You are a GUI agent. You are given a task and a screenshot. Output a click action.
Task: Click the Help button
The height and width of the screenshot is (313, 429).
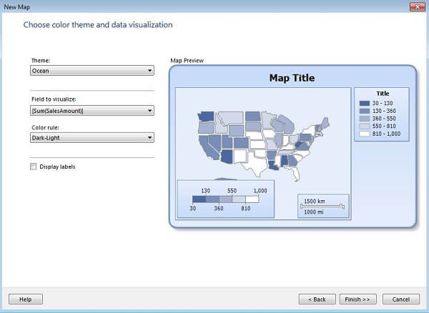[x=26, y=299]
